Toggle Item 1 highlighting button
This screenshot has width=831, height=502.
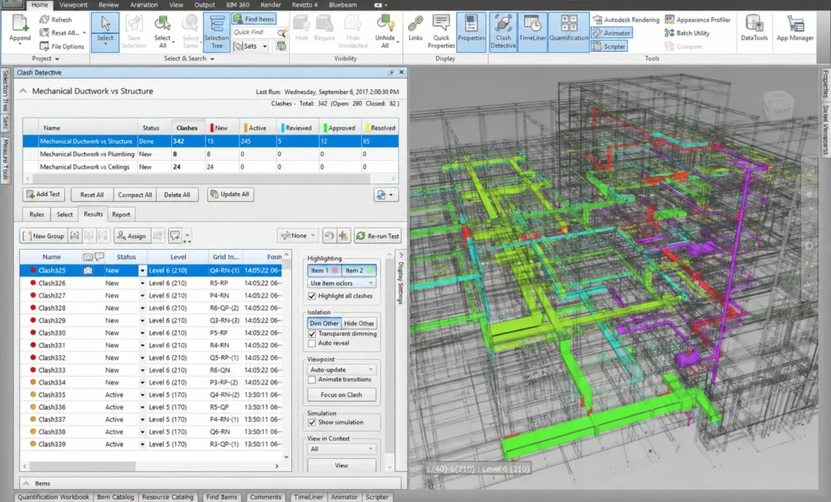pos(324,271)
